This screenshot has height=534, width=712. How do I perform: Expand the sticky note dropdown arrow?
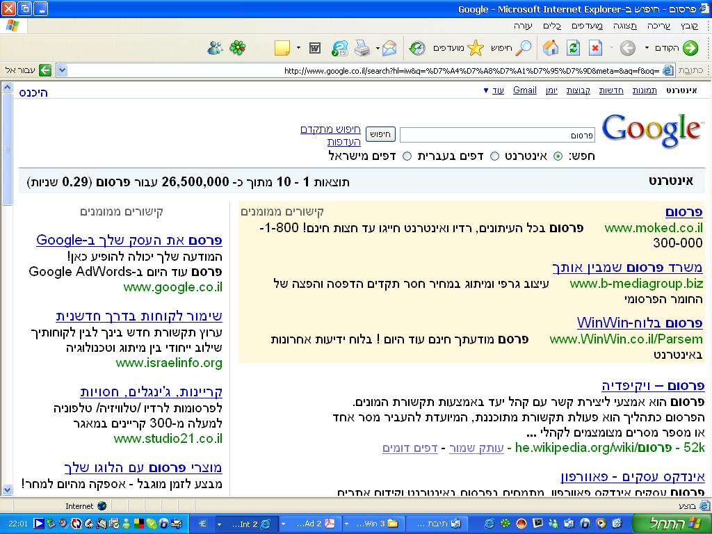(x=298, y=48)
